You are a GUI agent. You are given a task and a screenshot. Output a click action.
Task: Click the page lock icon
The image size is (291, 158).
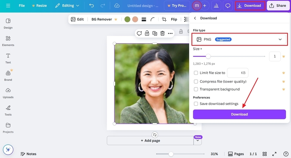click(181, 32)
